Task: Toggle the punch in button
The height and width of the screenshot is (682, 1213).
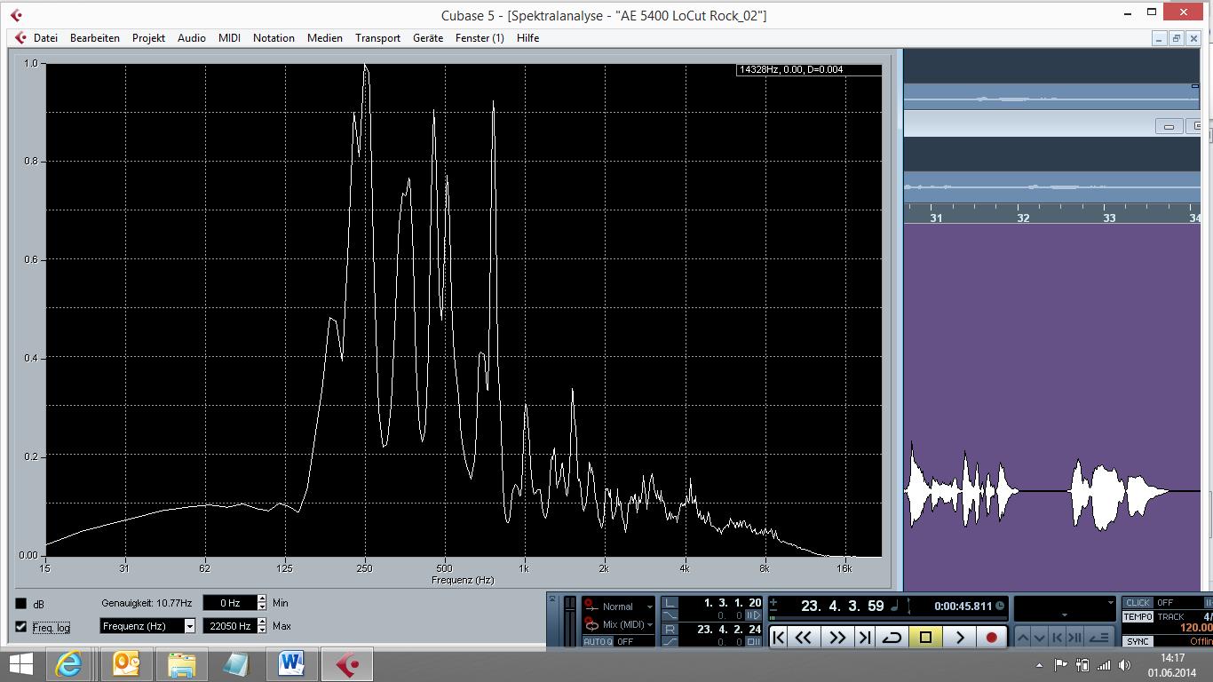Action: pos(670,615)
